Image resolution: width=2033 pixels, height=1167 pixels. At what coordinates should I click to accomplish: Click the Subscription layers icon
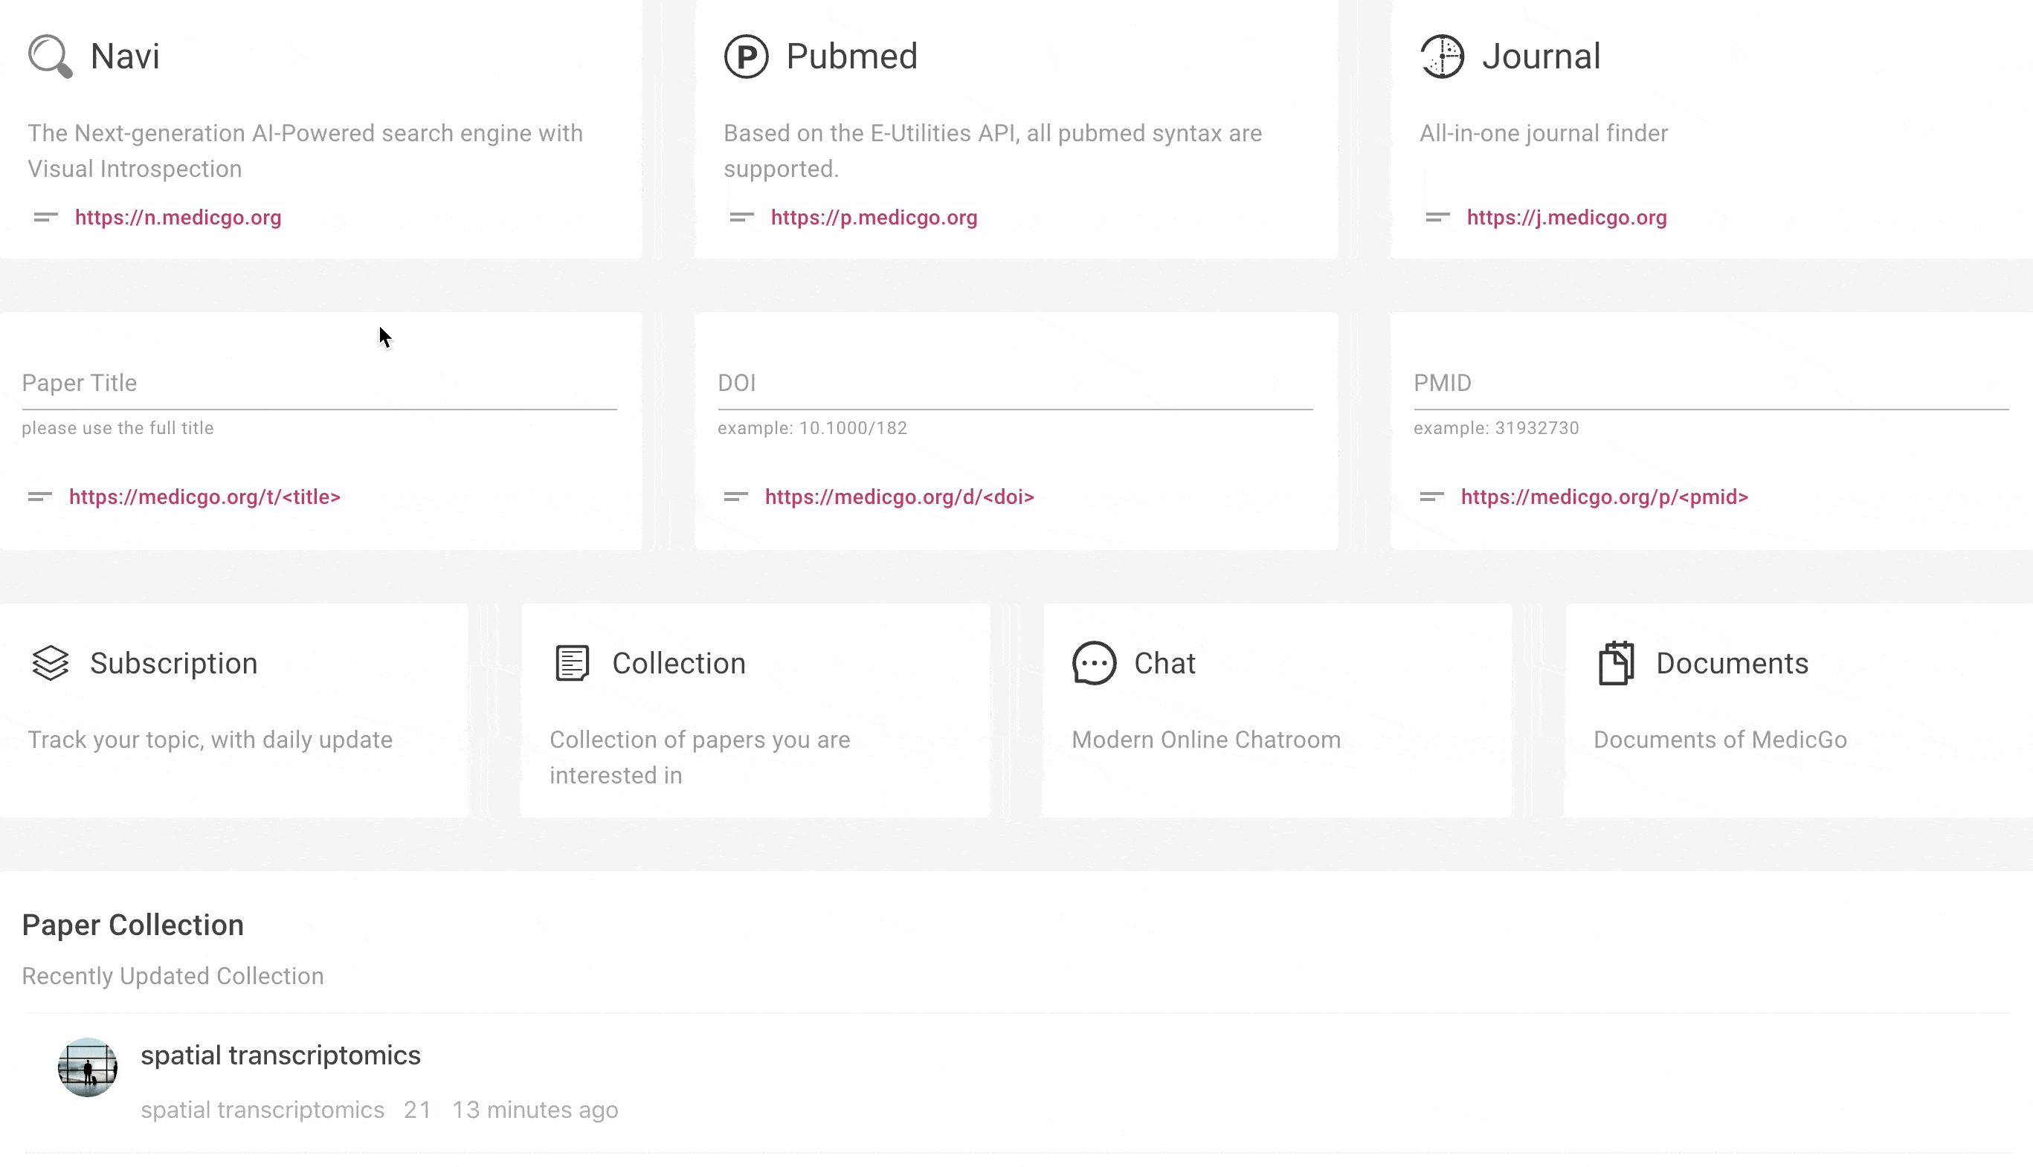click(51, 663)
